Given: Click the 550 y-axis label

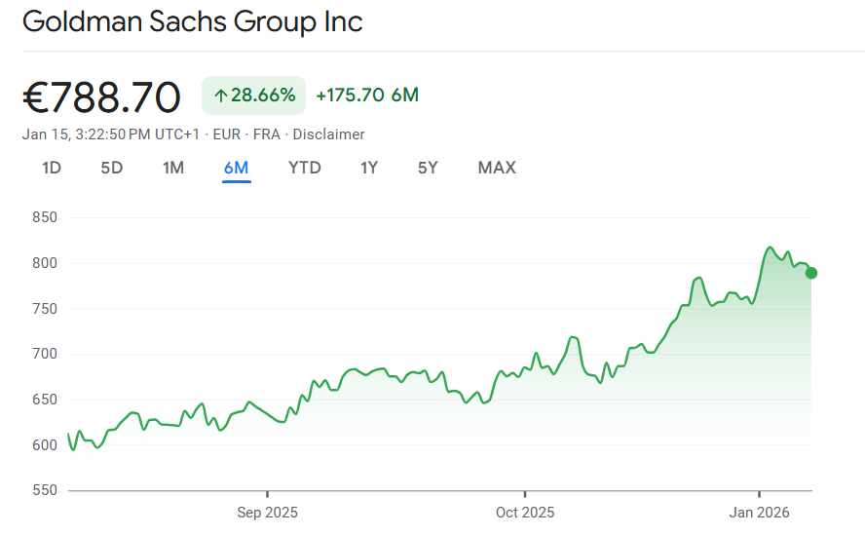Looking at the screenshot, I should pyautogui.click(x=43, y=491).
